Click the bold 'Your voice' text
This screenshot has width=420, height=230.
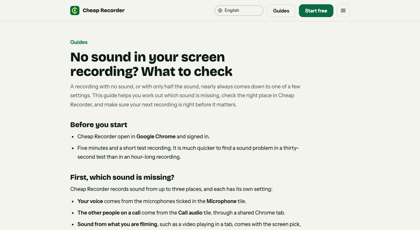point(90,201)
